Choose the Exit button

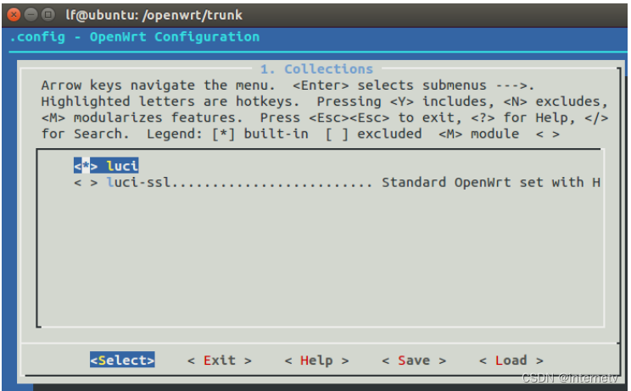pyautogui.click(x=220, y=361)
